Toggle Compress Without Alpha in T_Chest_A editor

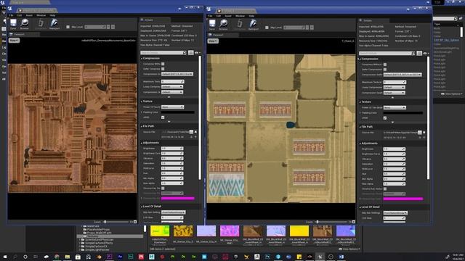[385, 65]
